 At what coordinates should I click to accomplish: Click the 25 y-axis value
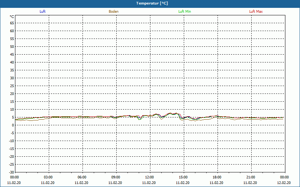12,86
